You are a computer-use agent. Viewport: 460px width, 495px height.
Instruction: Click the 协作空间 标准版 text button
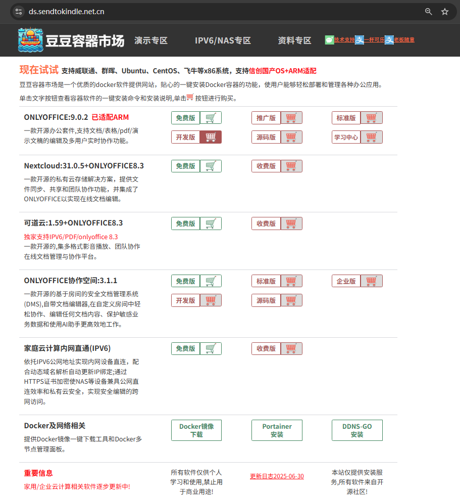[266, 281]
